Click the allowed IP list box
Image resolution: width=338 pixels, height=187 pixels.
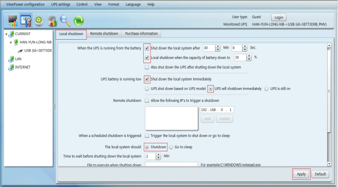[172, 118]
